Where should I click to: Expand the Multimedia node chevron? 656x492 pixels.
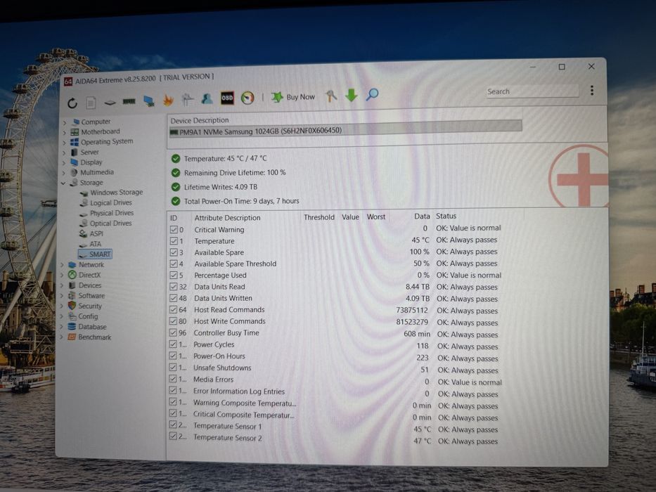63,173
